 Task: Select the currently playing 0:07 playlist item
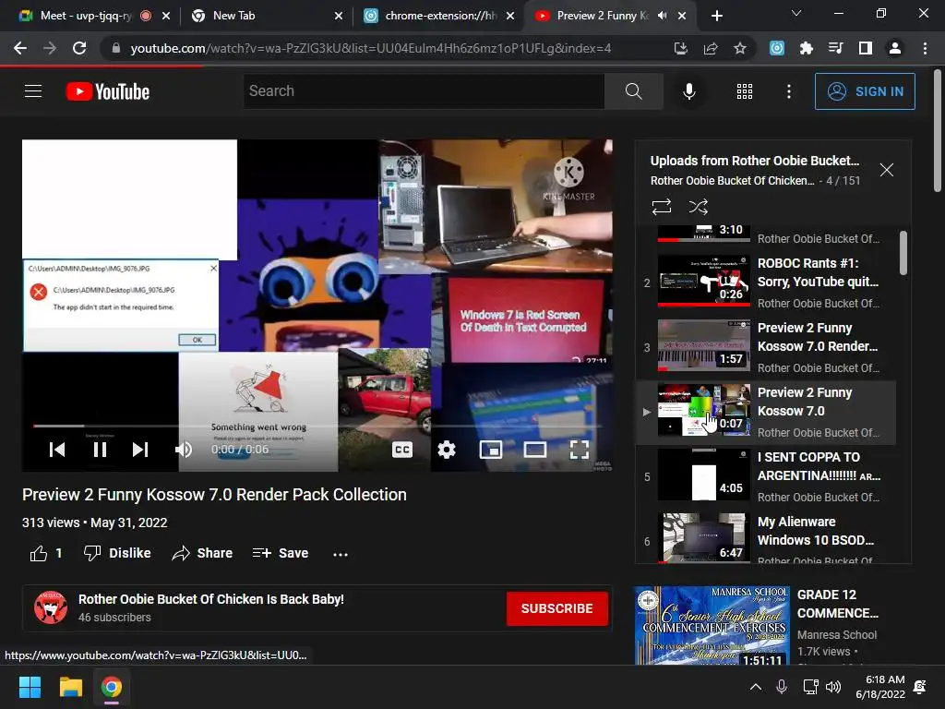tap(767, 412)
